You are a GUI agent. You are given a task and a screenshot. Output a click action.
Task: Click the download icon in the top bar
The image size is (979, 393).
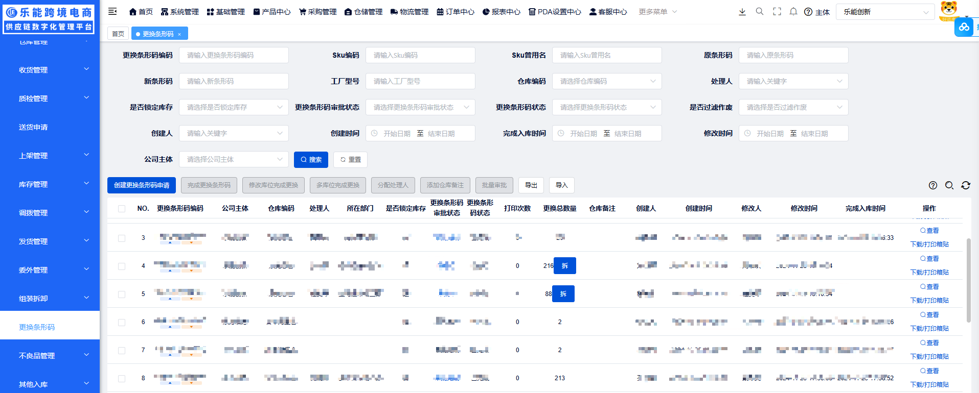pyautogui.click(x=742, y=12)
